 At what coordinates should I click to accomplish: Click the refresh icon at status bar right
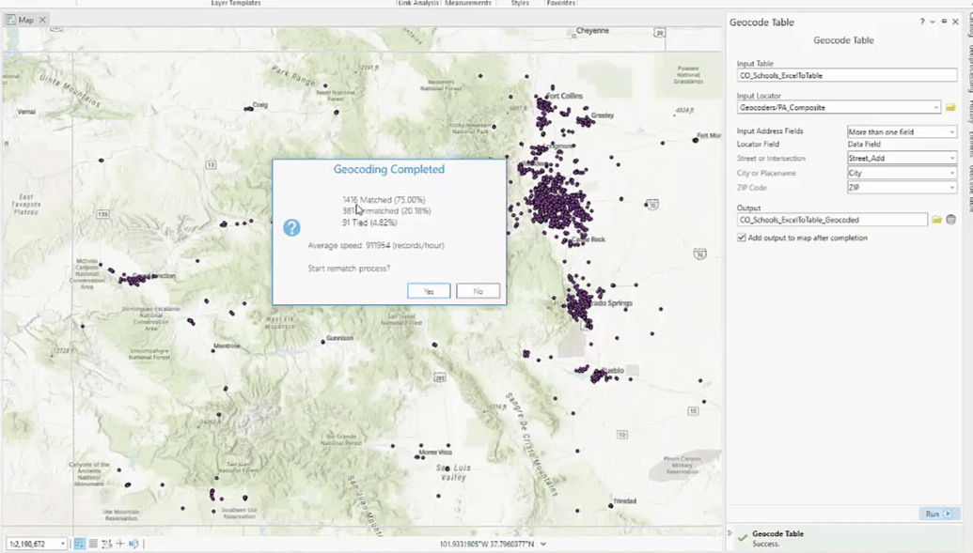coord(134,543)
